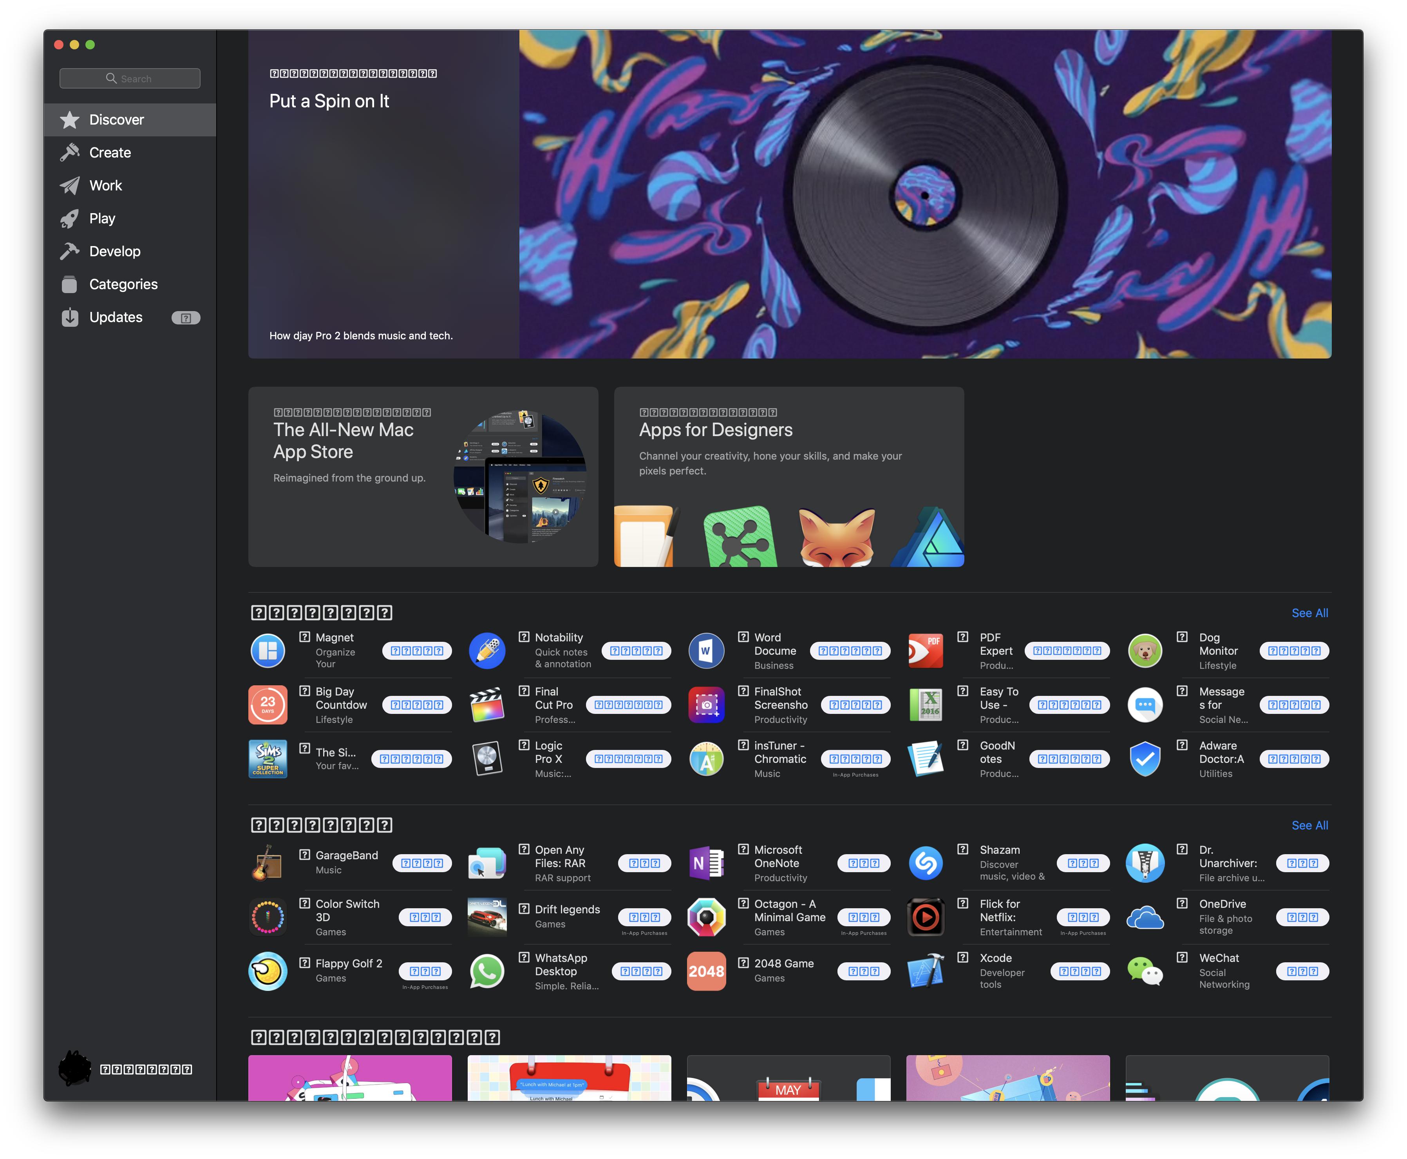The height and width of the screenshot is (1159, 1407).
Task: Open the Octagon Minimal Game icon
Action: [706, 917]
